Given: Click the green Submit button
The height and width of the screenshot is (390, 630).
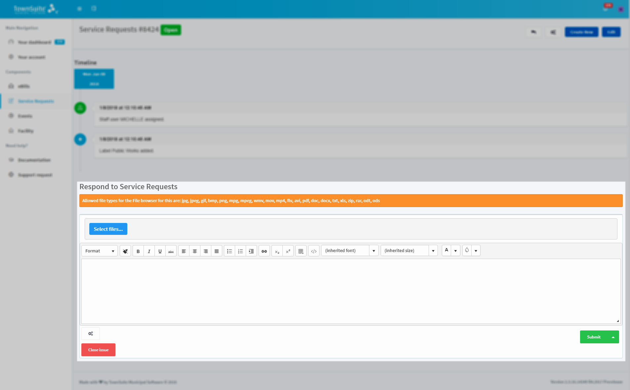Looking at the screenshot, I should click(x=594, y=337).
